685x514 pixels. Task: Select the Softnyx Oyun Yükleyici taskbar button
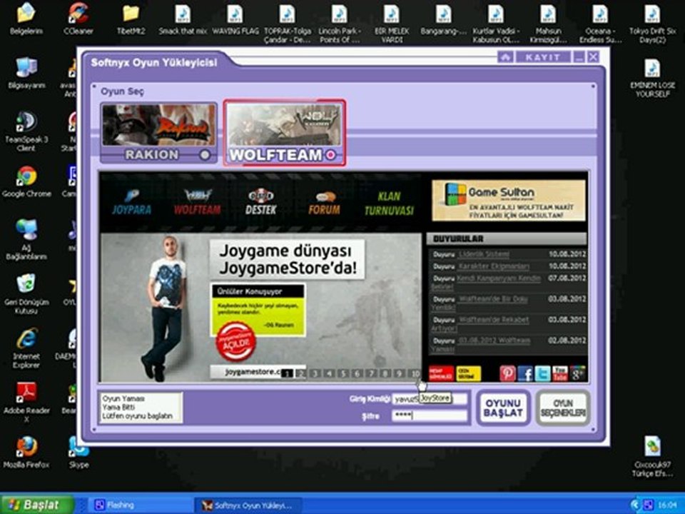coord(248,505)
